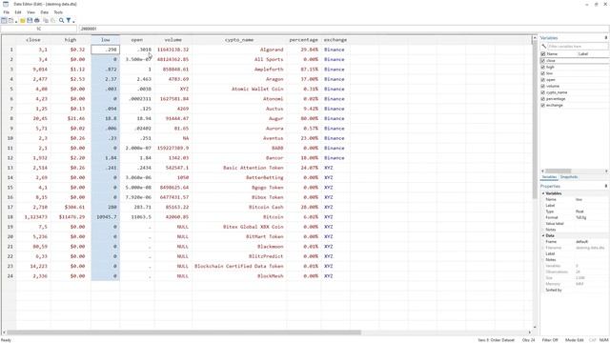This screenshot has width=610, height=343.
Task: Click the data grid scroll-down arrow
Action: [x=535, y=328]
